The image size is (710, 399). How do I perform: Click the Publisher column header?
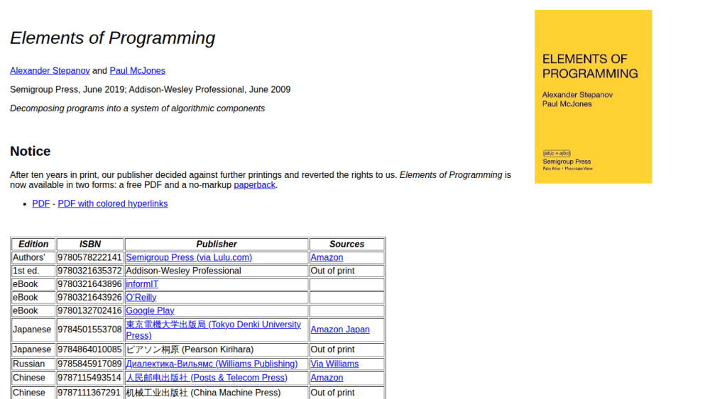(217, 244)
